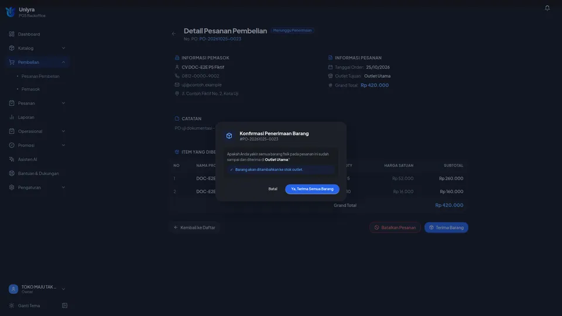Expand the Operasional menu chevron
Viewport: 562px width, 316px height.
click(x=63, y=131)
